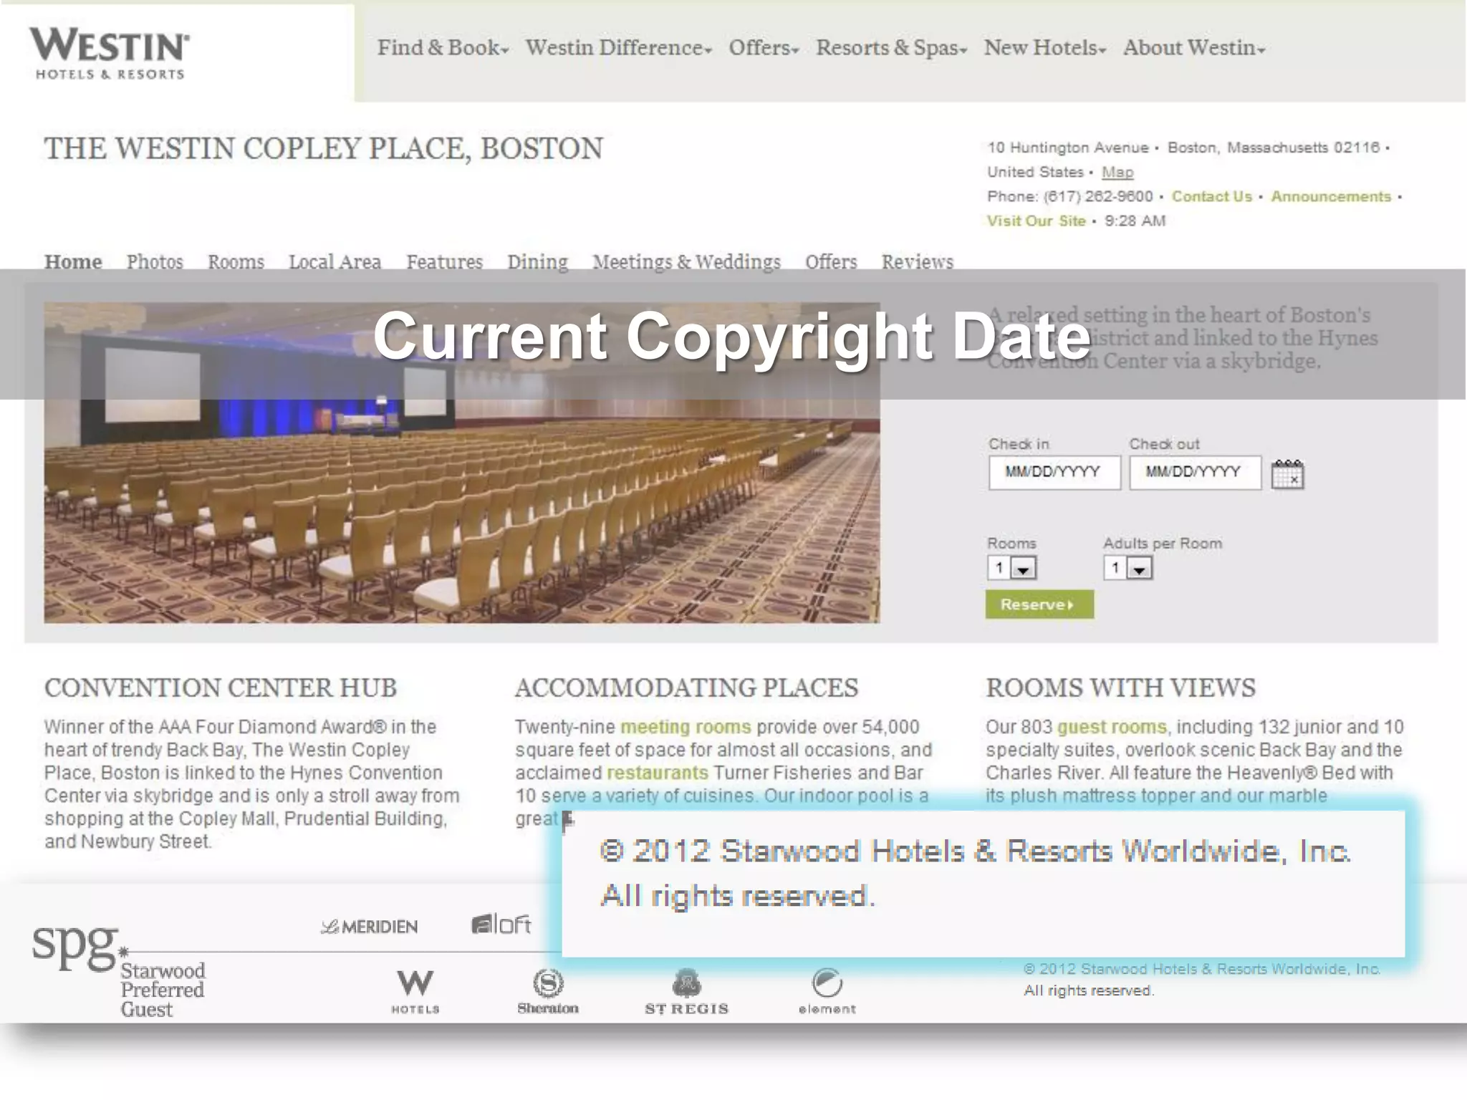Open the Aloft brand logo
Viewport: 1467px width, 1100px height.
point(501,925)
